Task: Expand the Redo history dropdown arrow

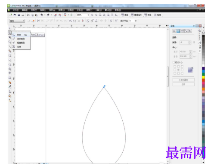Action: (51, 15)
